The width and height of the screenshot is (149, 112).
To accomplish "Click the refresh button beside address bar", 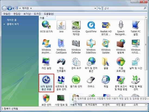I will pyautogui.click(x=99, y=8).
